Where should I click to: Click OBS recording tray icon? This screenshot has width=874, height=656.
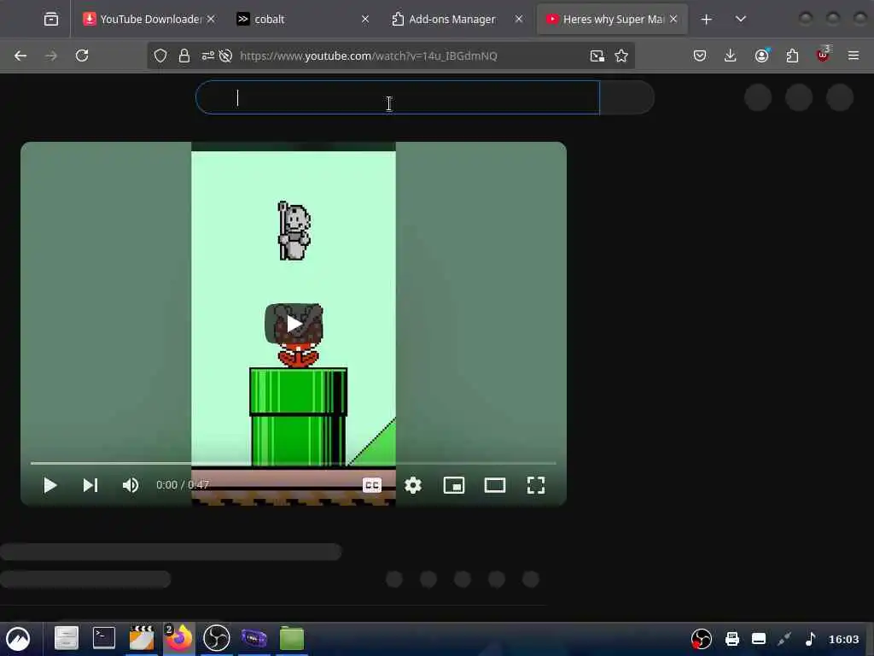click(702, 639)
